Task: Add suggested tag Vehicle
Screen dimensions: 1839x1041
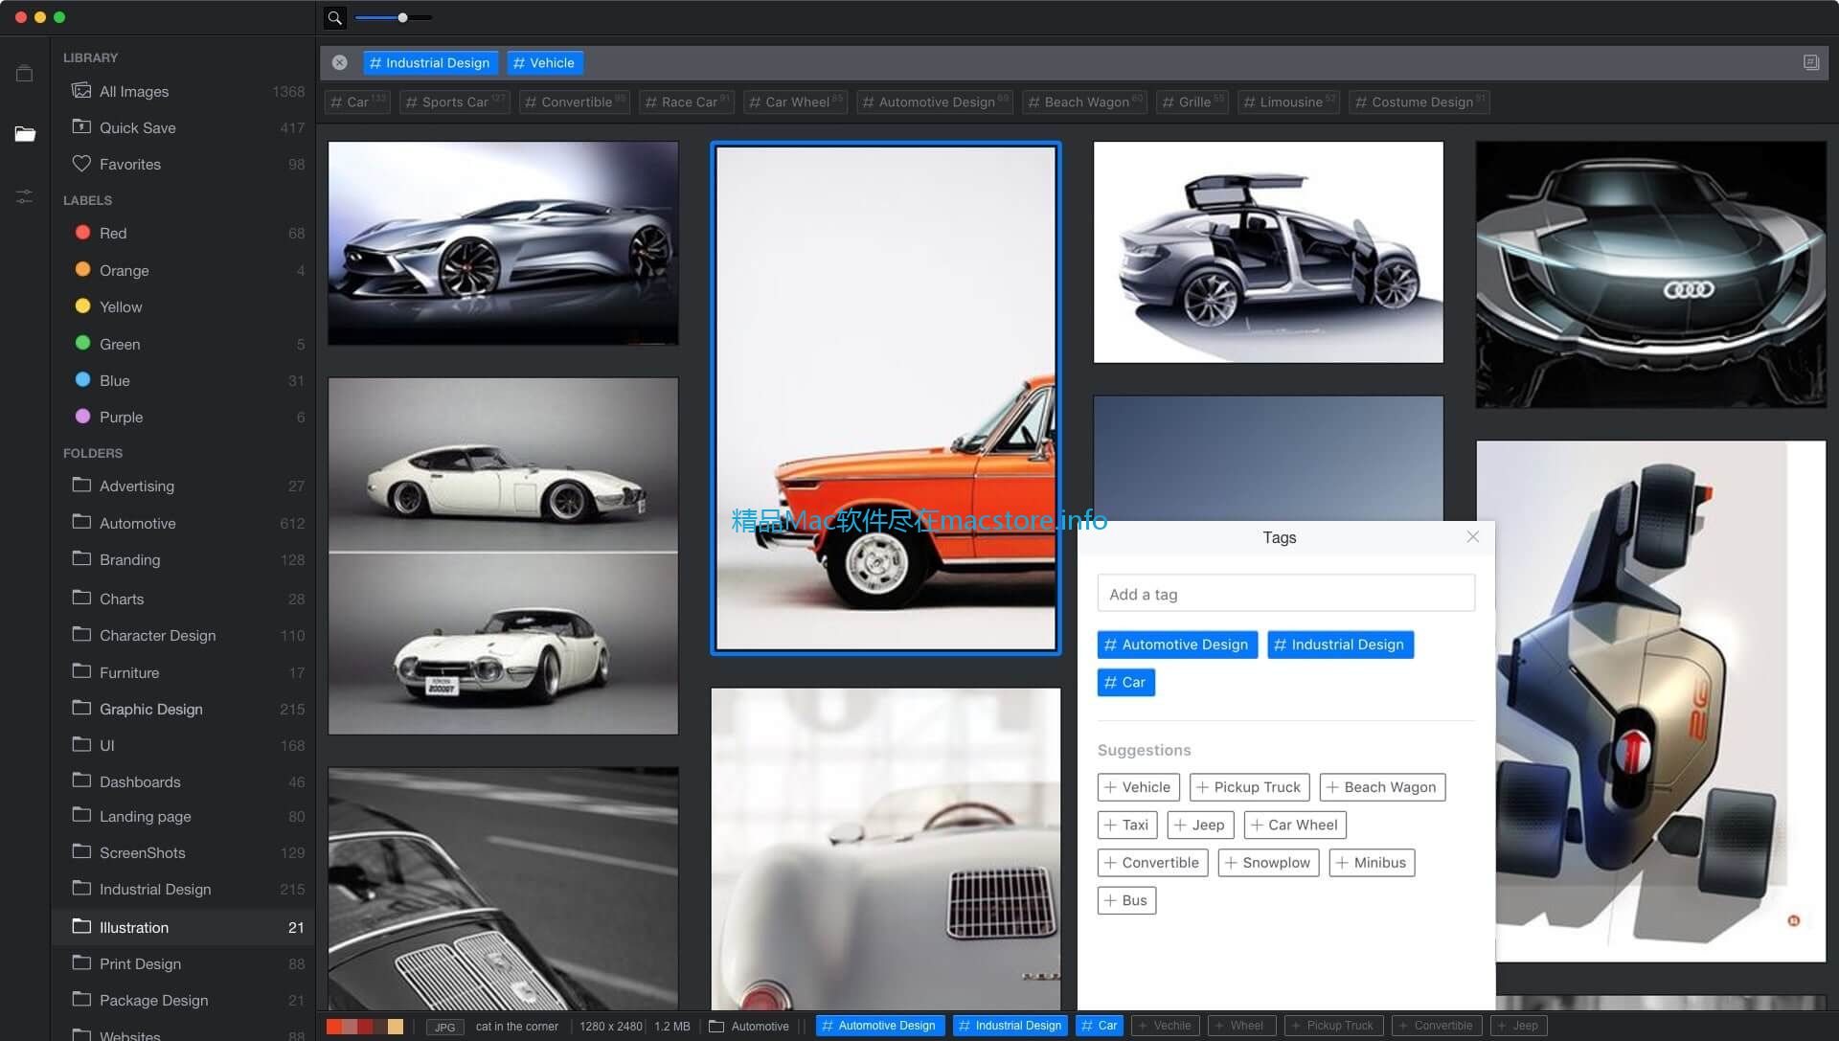Action: (x=1138, y=787)
